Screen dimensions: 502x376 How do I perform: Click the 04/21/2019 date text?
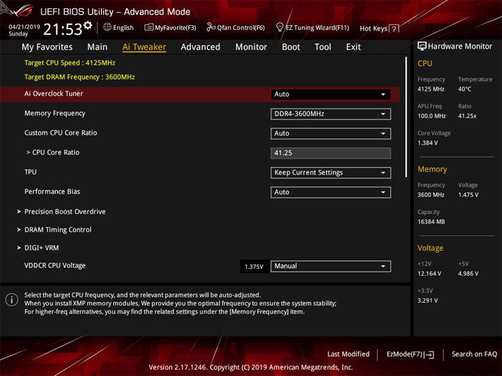(24, 27)
